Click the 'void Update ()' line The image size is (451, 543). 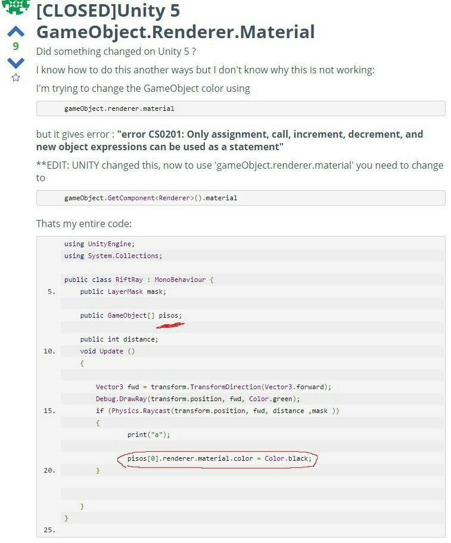[x=107, y=351]
